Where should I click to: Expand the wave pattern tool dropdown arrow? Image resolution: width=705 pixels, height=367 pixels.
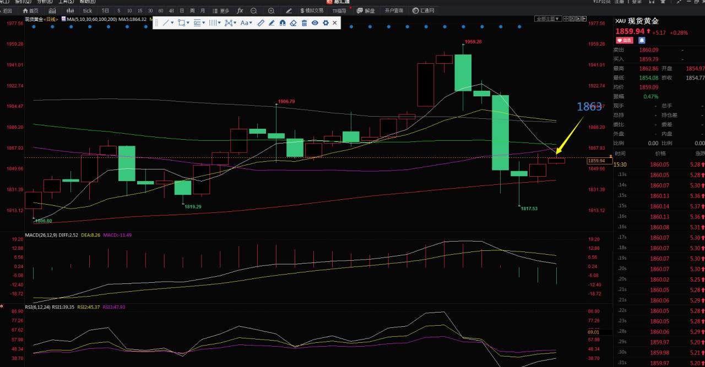pyautogui.click(x=236, y=23)
